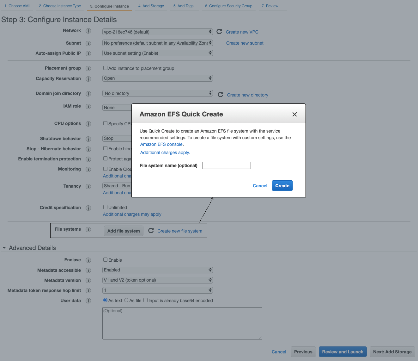Viewport: 418px width, 361px height.
Task: Refresh the directory list
Action: coord(220,94)
